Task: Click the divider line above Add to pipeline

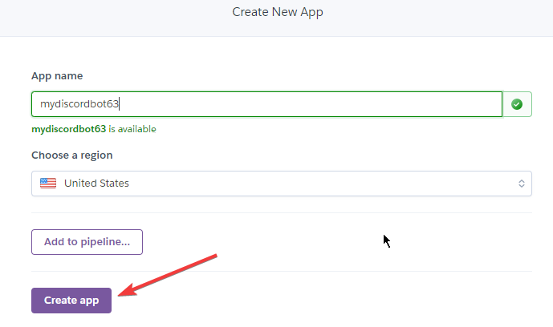Action: (x=281, y=212)
